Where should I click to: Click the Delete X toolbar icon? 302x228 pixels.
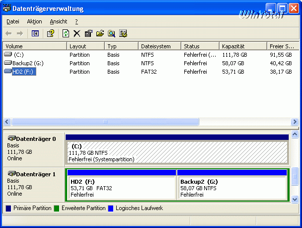[x=77, y=33]
